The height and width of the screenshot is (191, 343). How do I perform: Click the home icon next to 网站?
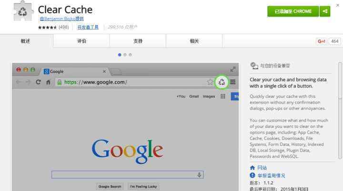[x=252, y=168]
